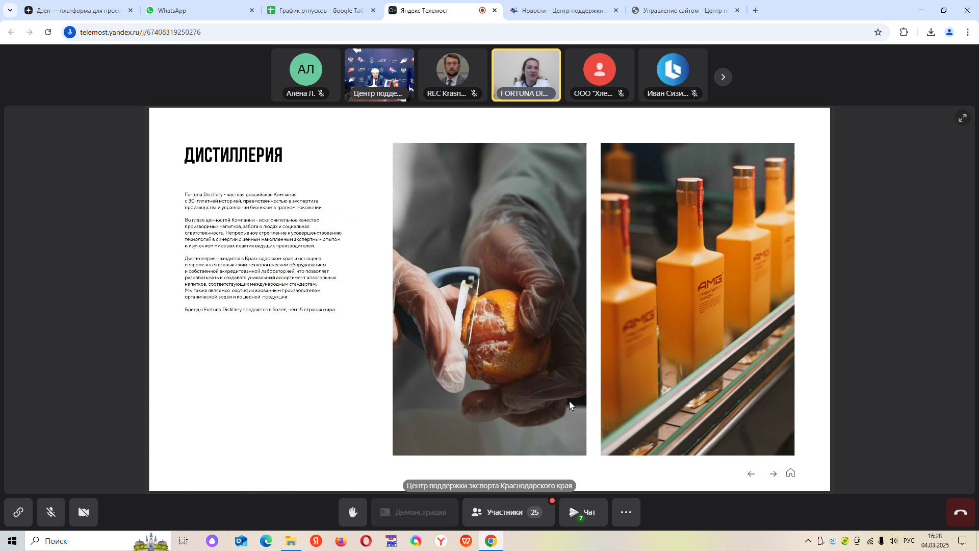Open the three-dots more options menu
The width and height of the screenshot is (979, 551).
[x=626, y=512]
